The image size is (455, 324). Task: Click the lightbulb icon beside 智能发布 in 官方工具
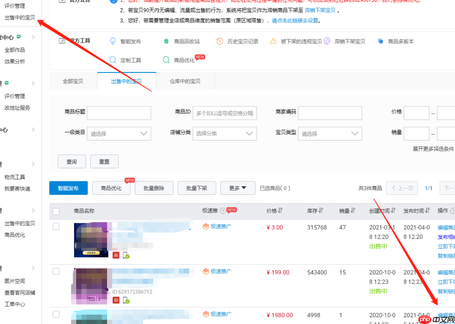pyautogui.click(x=113, y=41)
